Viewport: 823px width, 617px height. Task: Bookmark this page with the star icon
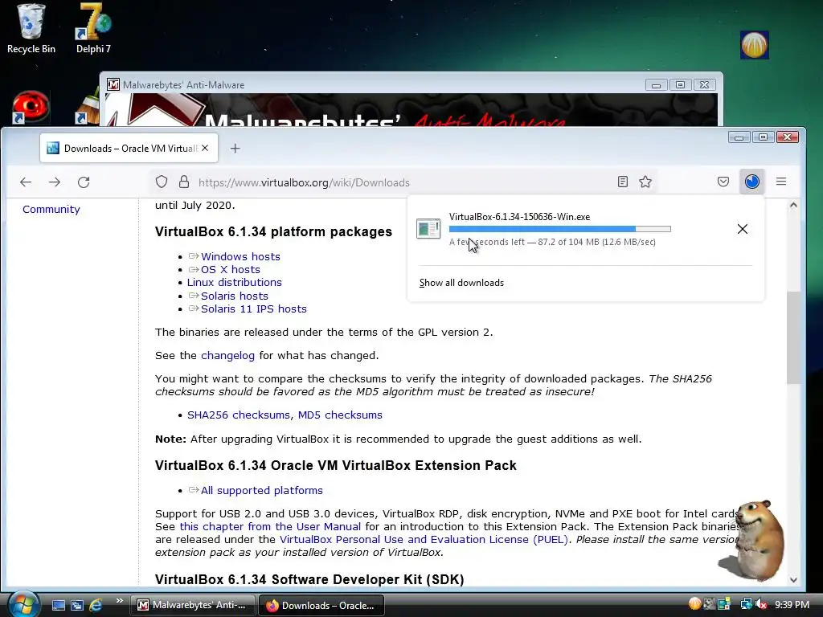point(645,182)
